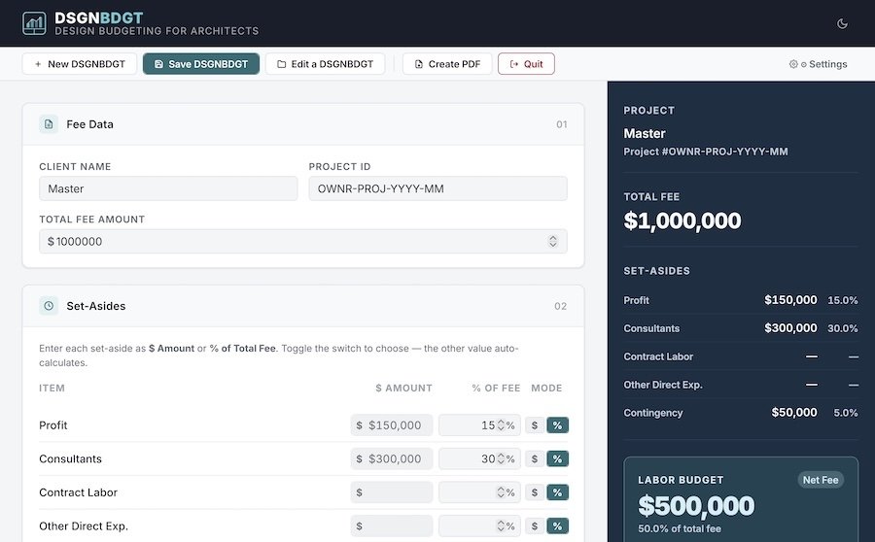875x542 pixels.
Task: Adjust Other Direct Exp. percent stepper
Action: pos(501,525)
